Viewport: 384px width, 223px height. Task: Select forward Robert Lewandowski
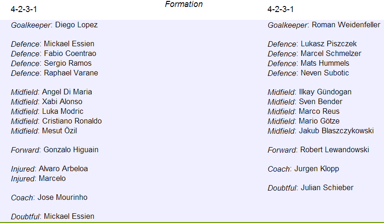pos(334,150)
